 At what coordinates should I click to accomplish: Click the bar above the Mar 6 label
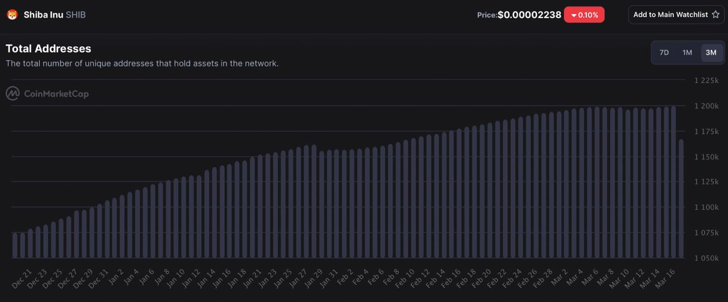pos(597,182)
